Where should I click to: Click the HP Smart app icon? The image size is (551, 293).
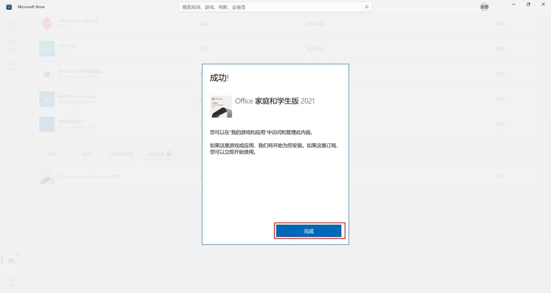[x=47, y=49]
